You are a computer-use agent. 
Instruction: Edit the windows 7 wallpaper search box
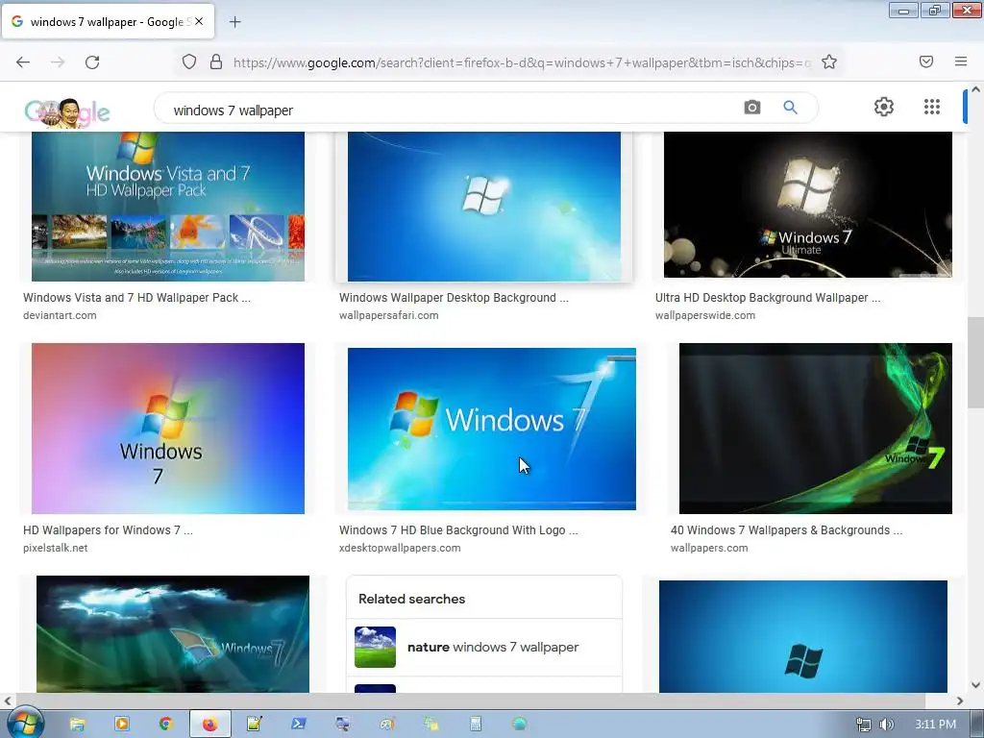pyautogui.click(x=452, y=110)
